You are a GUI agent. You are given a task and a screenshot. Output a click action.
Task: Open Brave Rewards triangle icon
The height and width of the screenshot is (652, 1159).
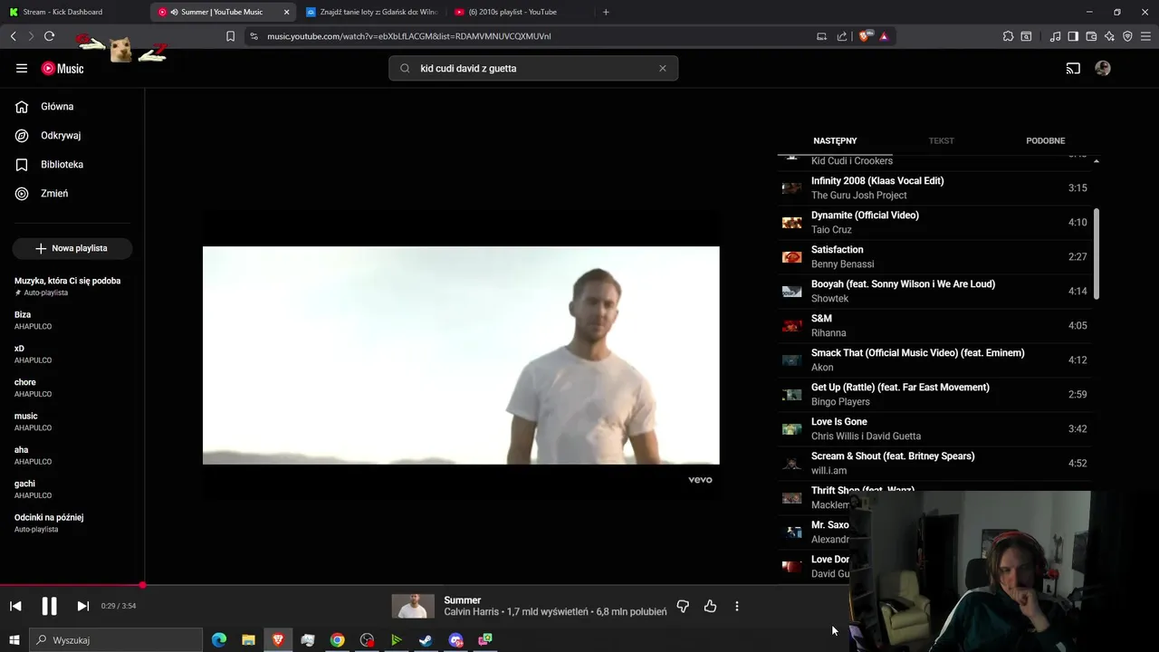tap(884, 36)
